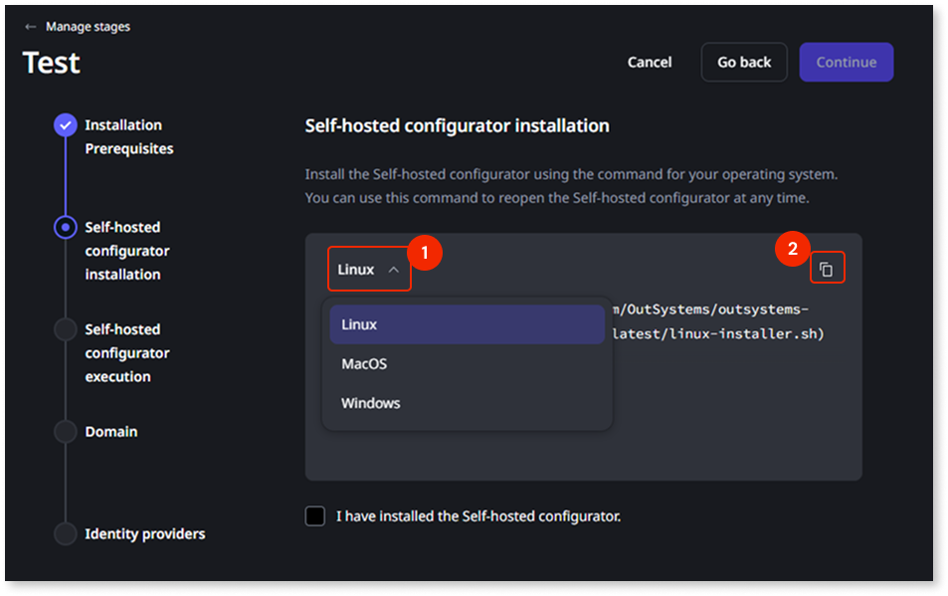948x596 pixels.
Task: Select the Identity providers step label
Action: (145, 533)
